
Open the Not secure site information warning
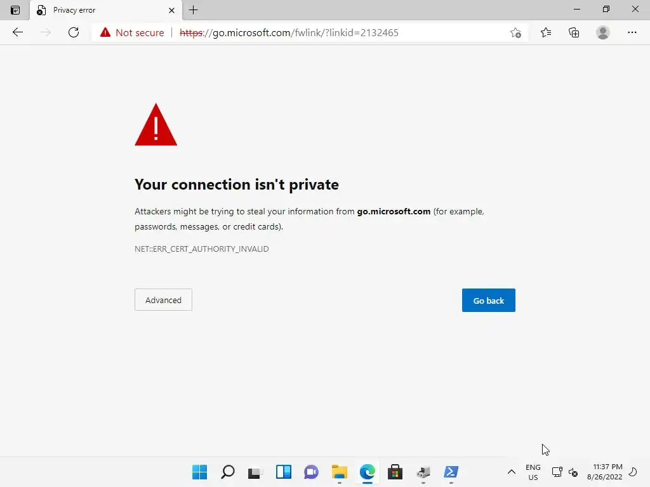(x=132, y=33)
